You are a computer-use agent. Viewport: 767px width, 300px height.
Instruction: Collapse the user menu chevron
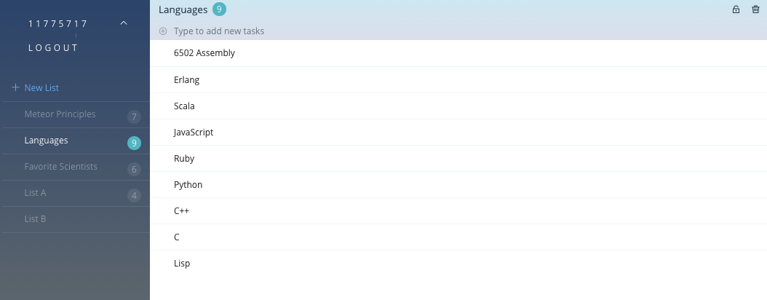(124, 23)
